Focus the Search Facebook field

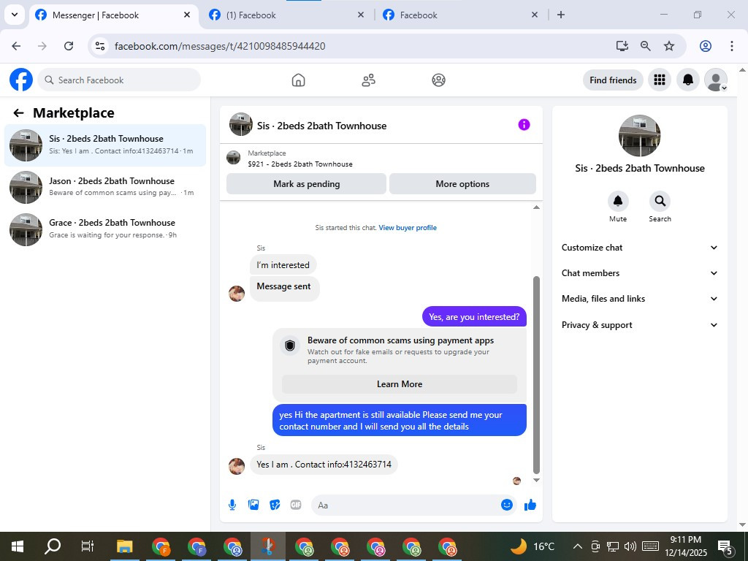pos(119,80)
